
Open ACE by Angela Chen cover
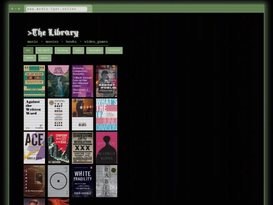pyautogui.click(x=34, y=148)
